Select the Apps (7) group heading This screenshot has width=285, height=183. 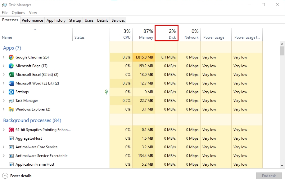pos(12,48)
